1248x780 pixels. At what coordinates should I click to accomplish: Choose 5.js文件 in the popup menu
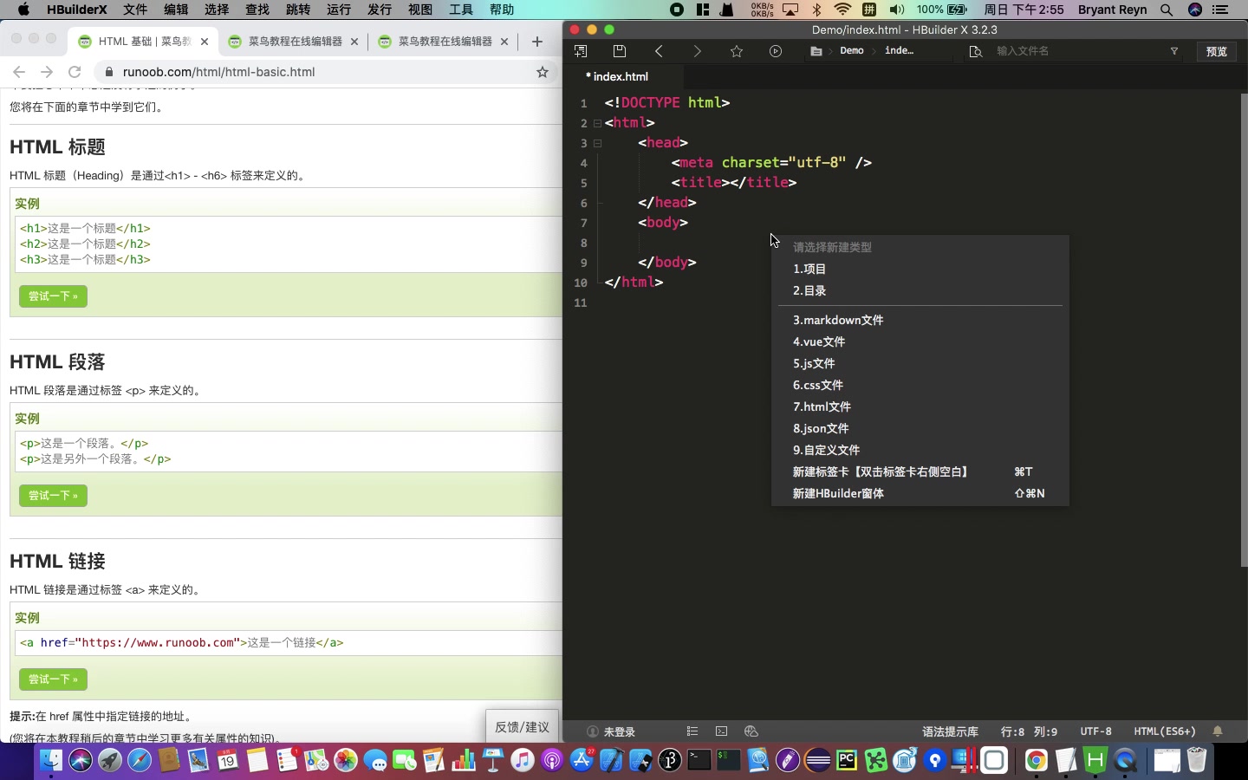[x=920, y=364]
